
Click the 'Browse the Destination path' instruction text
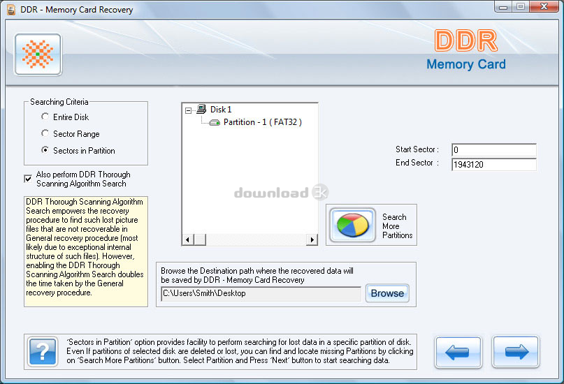[x=256, y=276]
